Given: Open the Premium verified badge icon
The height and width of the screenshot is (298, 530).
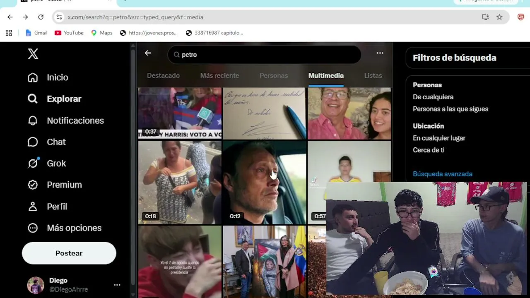Looking at the screenshot, I should point(33,185).
